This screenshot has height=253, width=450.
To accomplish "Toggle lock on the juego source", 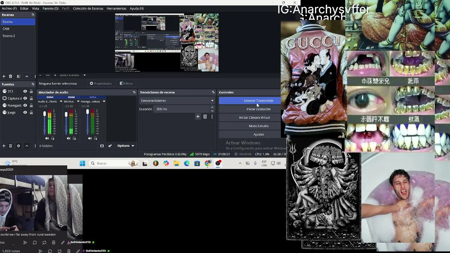I will [x=31, y=112].
